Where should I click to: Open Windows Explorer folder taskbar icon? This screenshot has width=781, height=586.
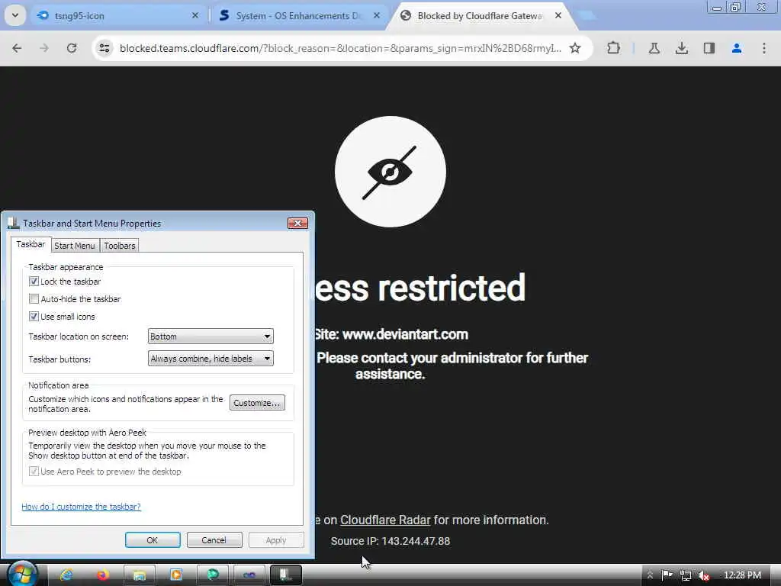click(x=140, y=575)
